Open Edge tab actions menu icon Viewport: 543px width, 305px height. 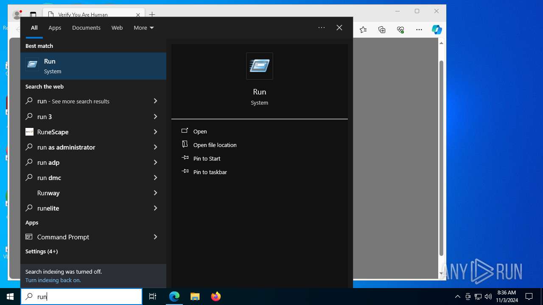point(34,15)
